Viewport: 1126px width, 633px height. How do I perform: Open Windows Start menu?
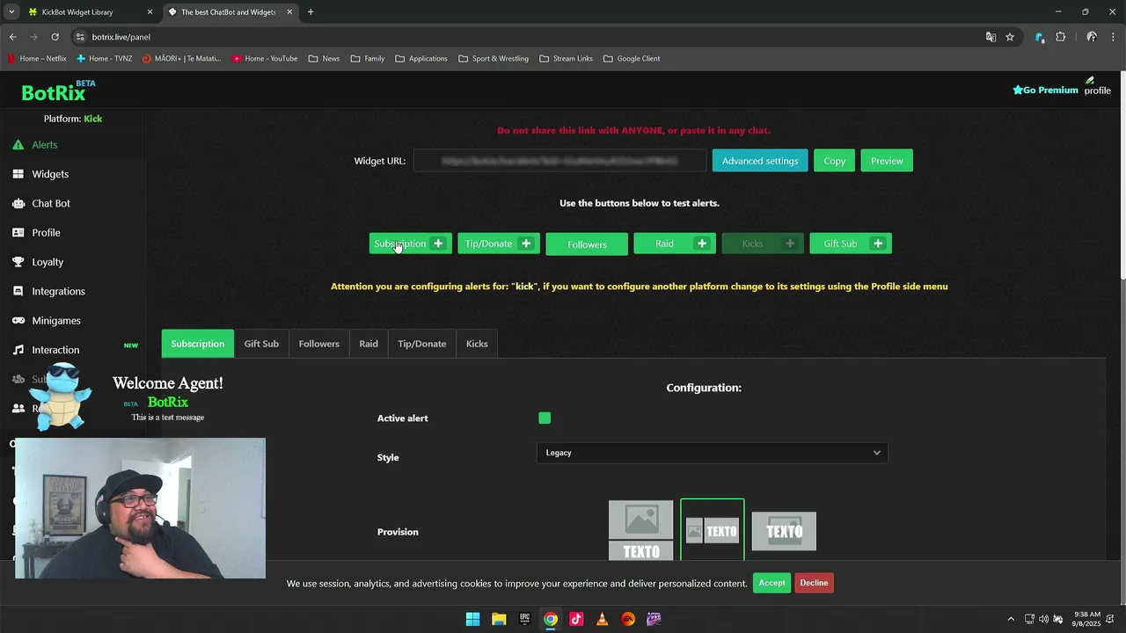472,619
